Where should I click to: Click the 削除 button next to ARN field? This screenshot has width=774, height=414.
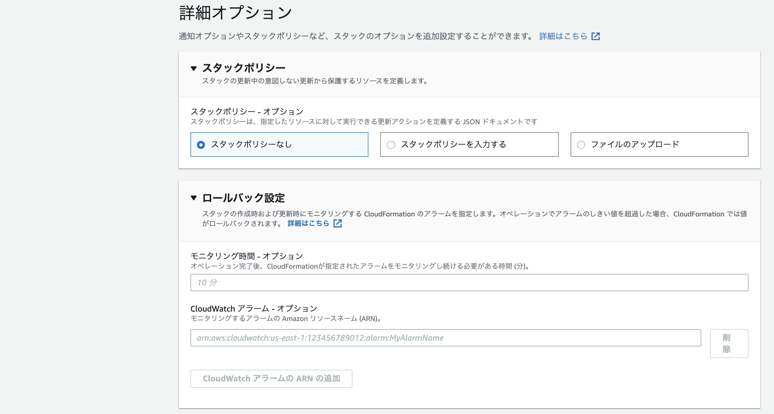pos(729,344)
